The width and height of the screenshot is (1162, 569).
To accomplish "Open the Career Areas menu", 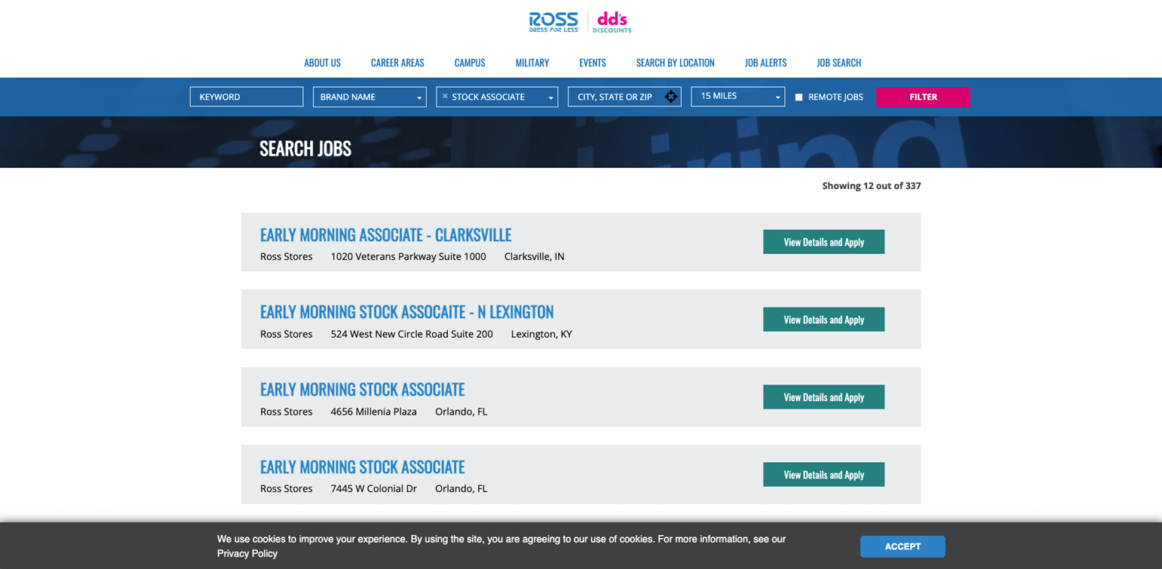I will (x=397, y=63).
